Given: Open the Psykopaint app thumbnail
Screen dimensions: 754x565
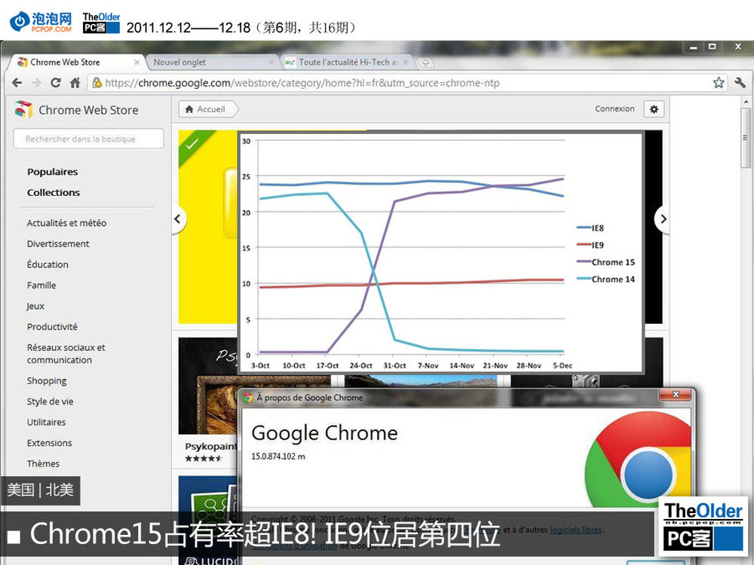Looking at the screenshot, I should pyautogui.click(x=208, y=386).
